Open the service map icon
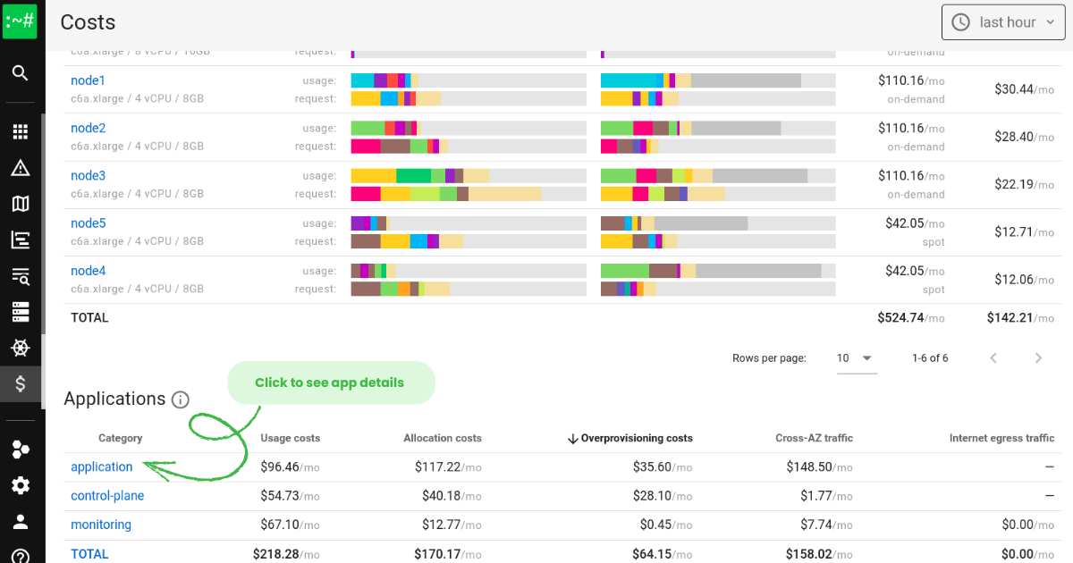Viewport: 1073px width, 563px height. [21, 204]
